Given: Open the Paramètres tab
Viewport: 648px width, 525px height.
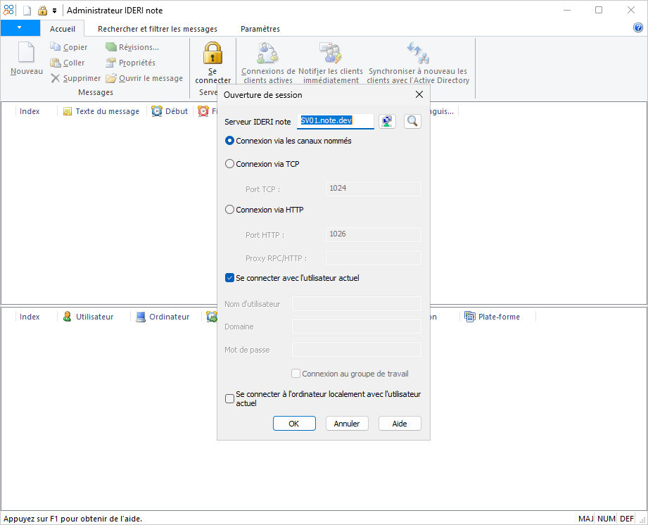Looking at the screenshot, I should [260, 29].
